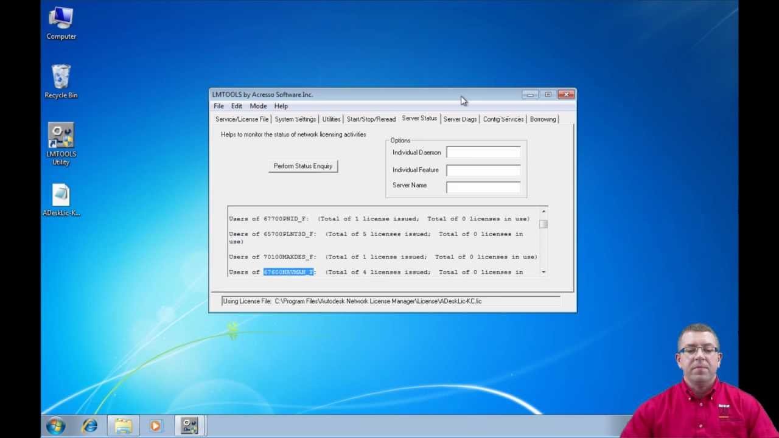Click the 67700PNID_F users line

click(379, 218)
